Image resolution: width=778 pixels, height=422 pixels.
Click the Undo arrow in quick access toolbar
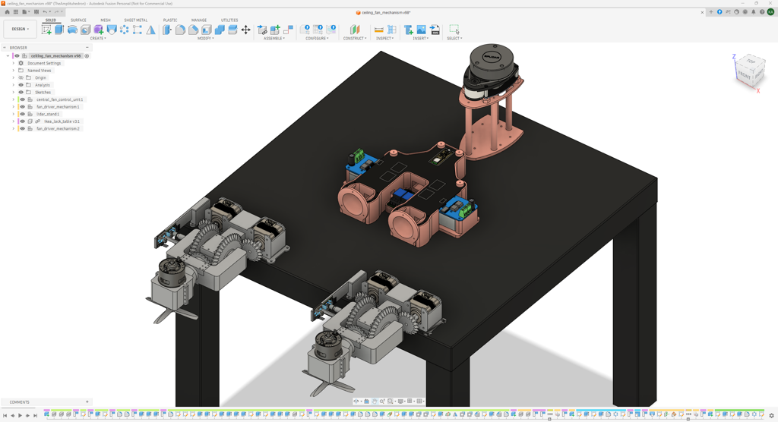(x=45, y=12)
